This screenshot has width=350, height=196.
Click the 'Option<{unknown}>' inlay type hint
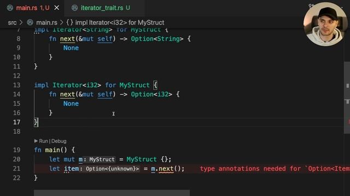(x=112, y=169)
